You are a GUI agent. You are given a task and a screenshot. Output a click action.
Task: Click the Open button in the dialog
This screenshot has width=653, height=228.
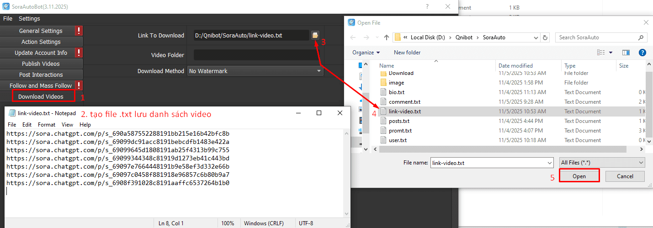pos(579,176)
